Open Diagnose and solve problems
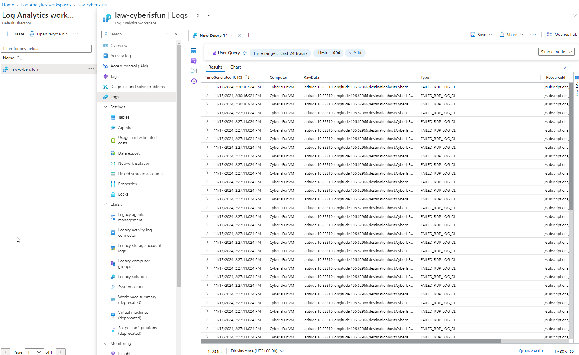 137,87
